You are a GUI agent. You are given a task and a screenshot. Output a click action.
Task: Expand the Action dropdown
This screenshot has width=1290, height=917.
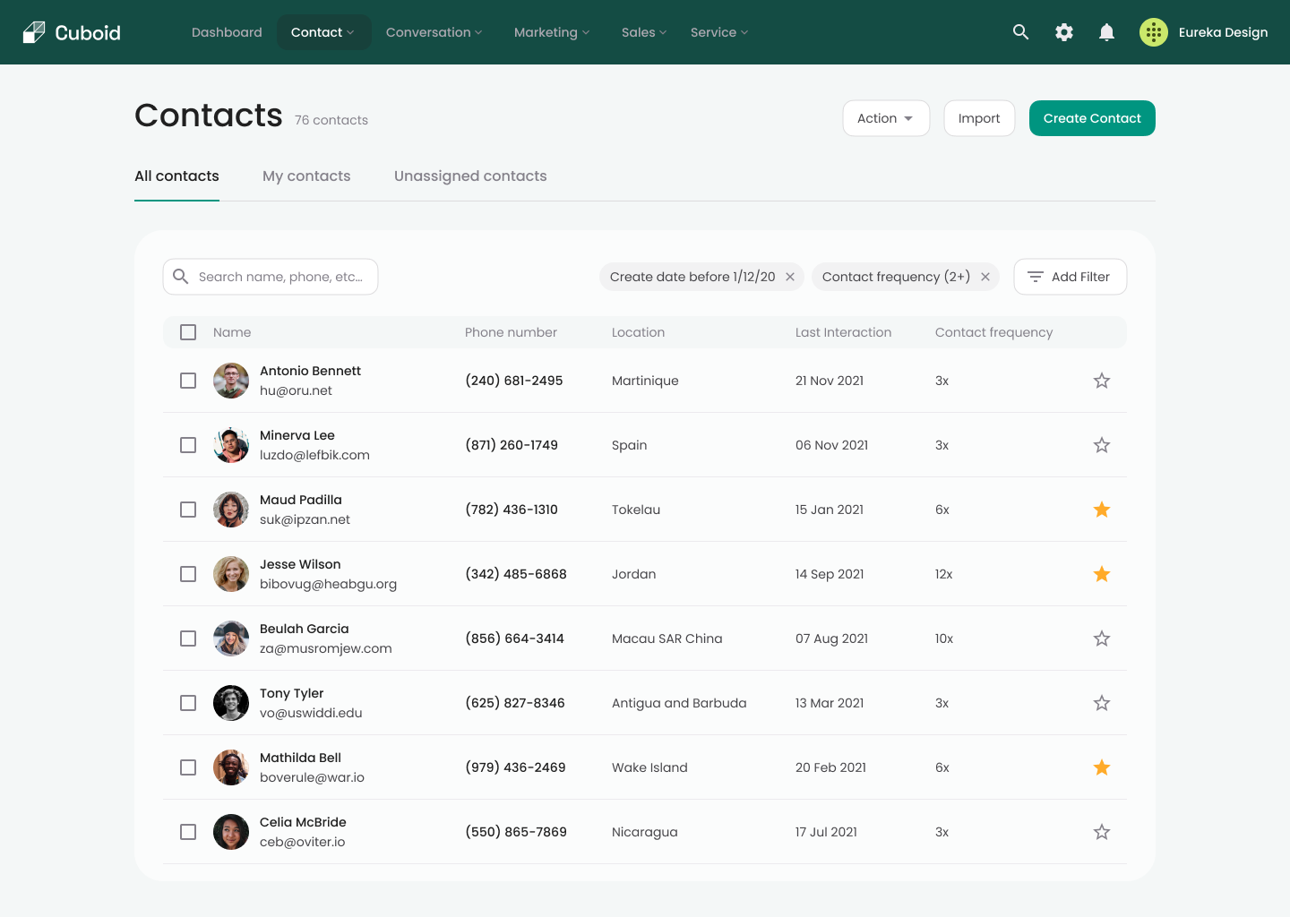click(885, 118)
